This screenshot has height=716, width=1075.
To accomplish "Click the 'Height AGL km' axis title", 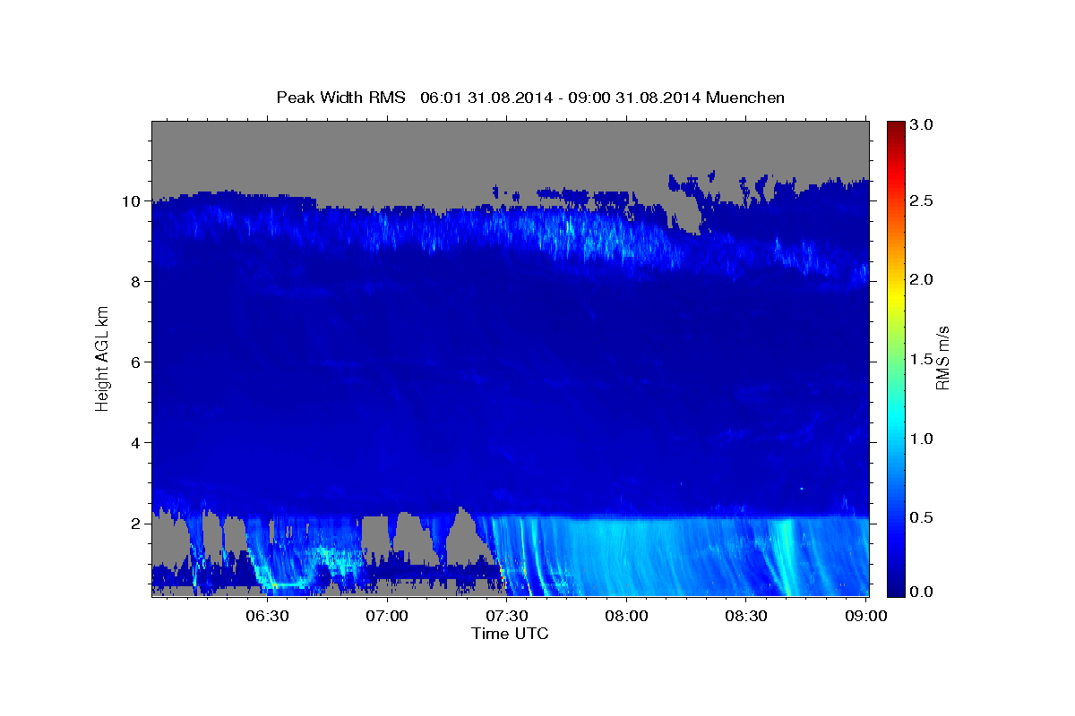I will (102, 357).
